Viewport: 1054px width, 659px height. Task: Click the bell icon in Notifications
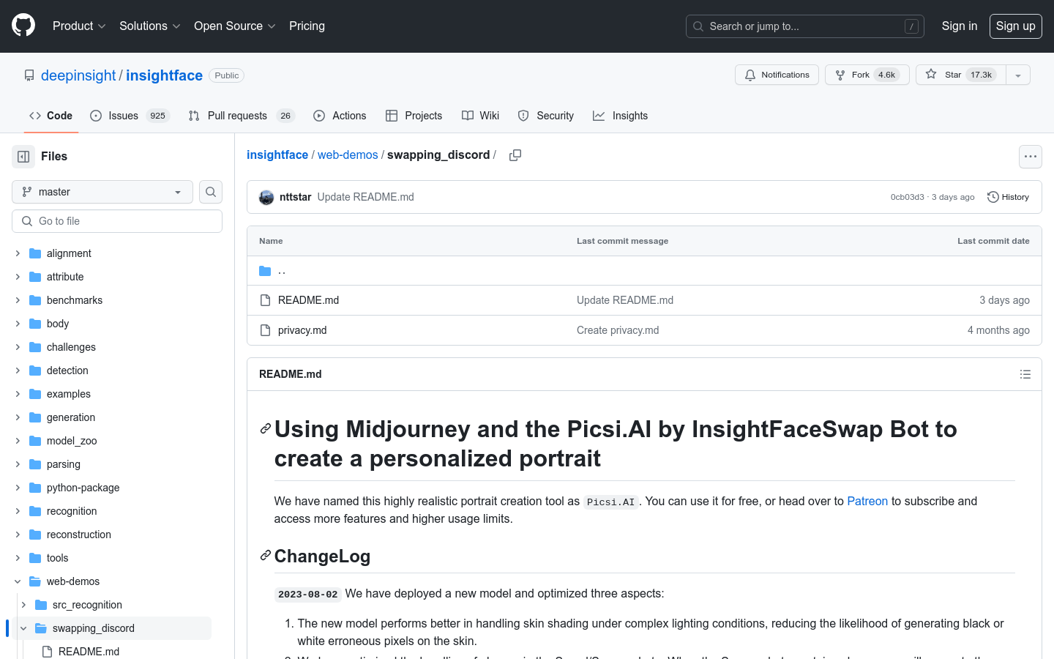[x=750, y=75]
